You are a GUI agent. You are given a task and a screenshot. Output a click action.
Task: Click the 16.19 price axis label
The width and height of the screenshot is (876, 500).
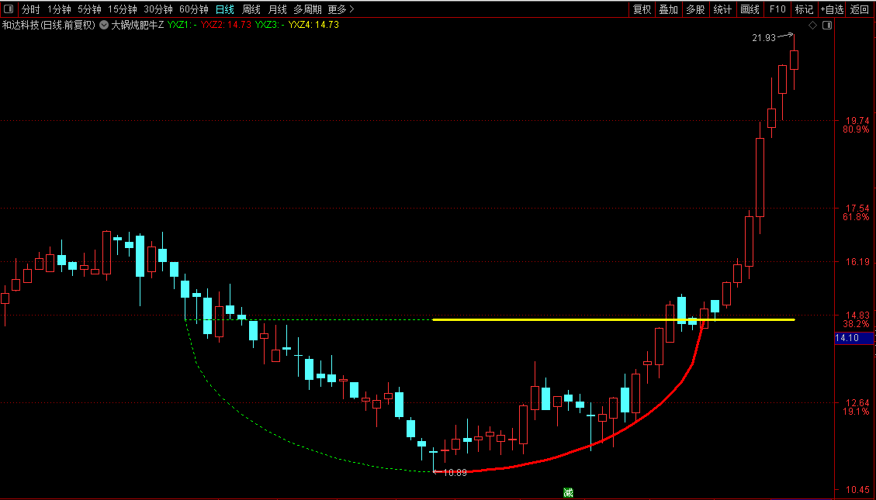point(857,262)
